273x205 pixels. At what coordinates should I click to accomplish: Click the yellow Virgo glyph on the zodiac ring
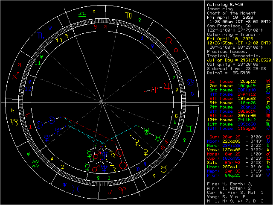tap(128, 15)
